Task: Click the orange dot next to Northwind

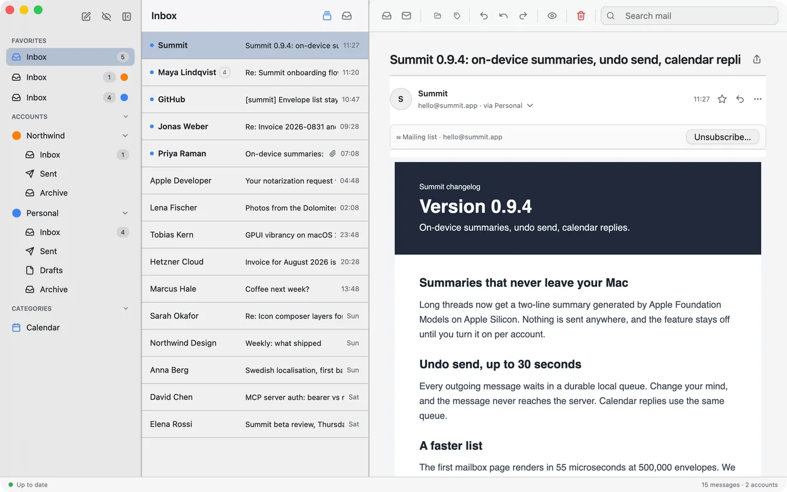Action: point(16,136)
